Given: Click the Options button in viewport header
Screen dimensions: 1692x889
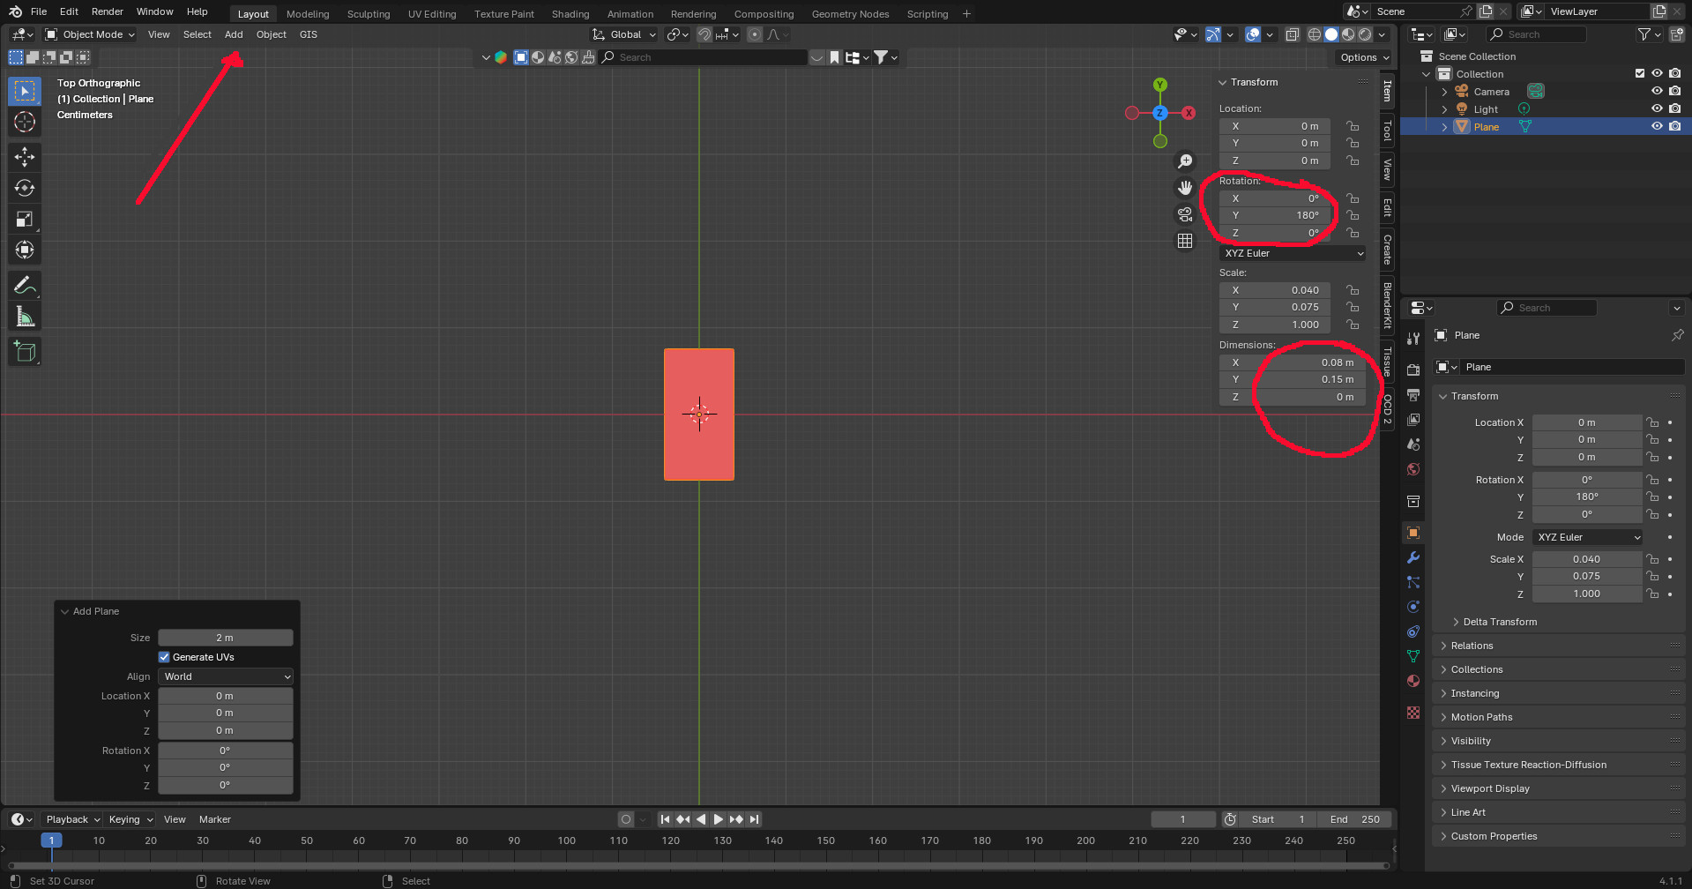Looking at the screenshot, I should [1364, 57].
